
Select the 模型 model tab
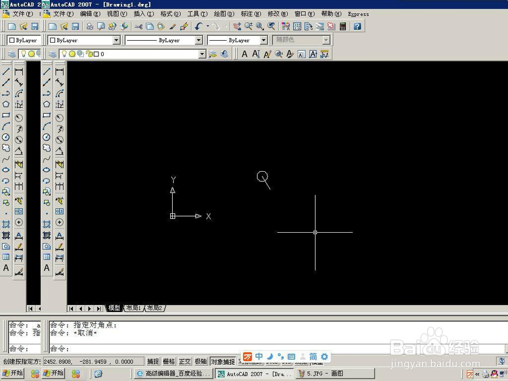click(114, 308)
